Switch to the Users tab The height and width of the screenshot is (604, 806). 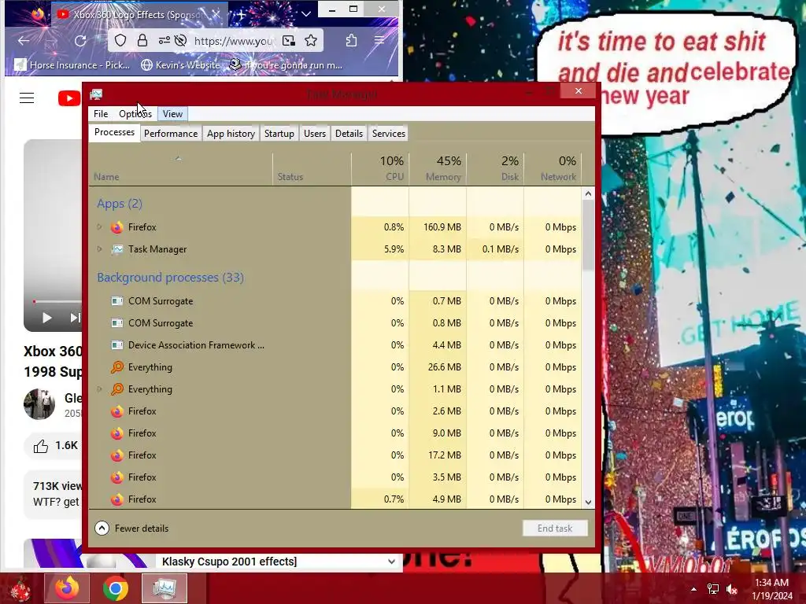pyautogui.click(x=315, y=134)
